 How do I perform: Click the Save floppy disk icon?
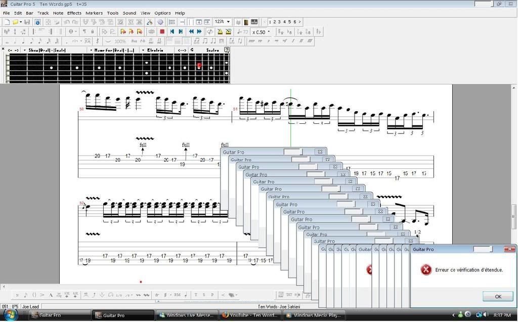pos(27,22)
